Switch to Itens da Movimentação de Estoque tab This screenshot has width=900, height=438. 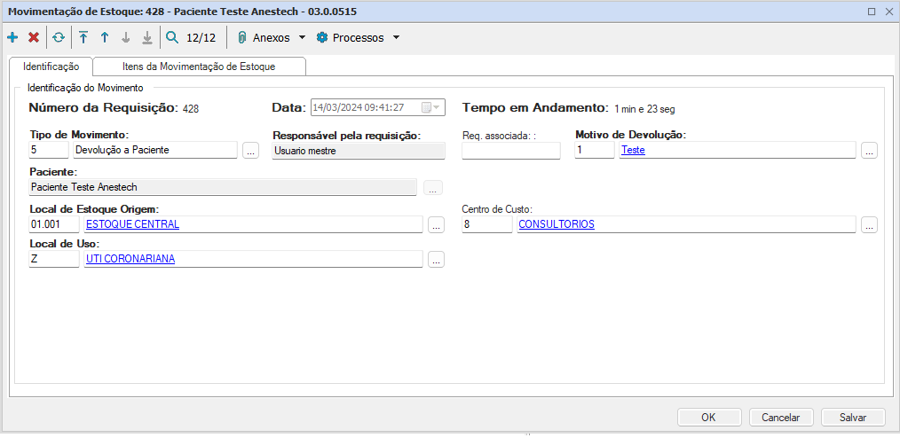(x=199, y=66)
